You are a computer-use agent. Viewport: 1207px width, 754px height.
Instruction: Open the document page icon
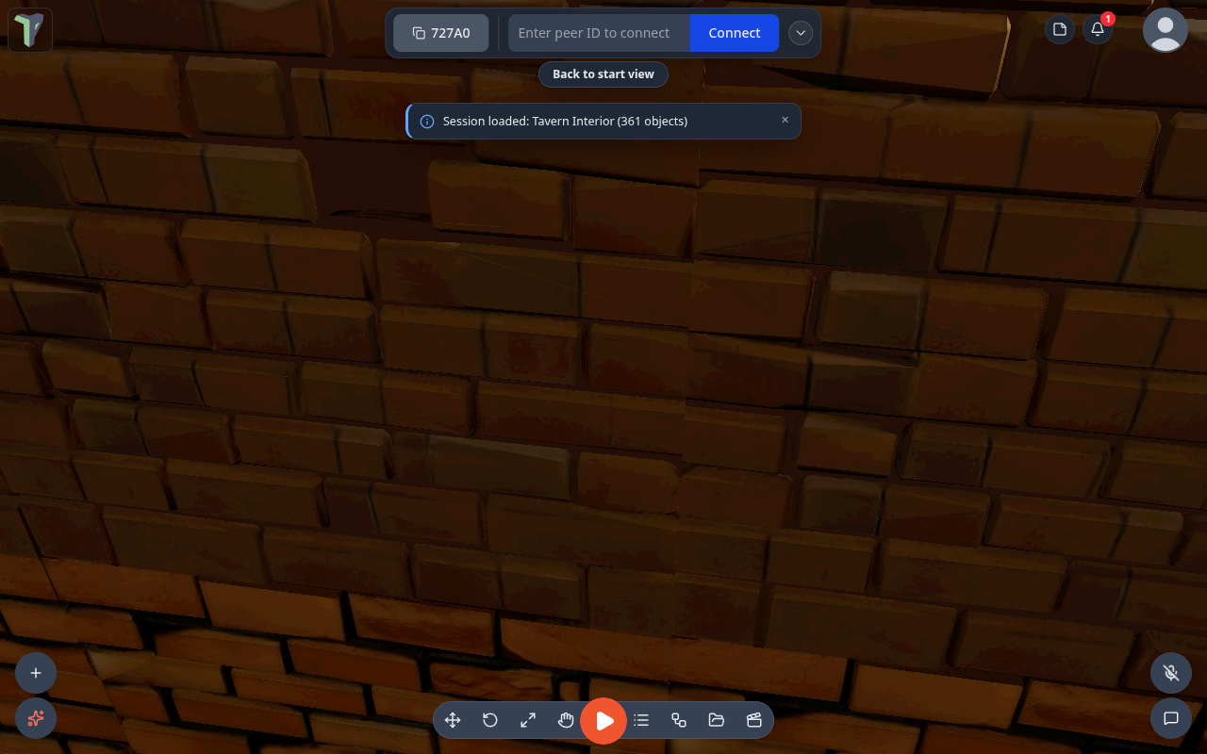1060,29
